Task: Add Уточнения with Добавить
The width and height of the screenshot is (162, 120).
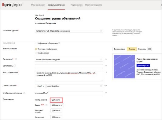Action: (x=56, y=117)
